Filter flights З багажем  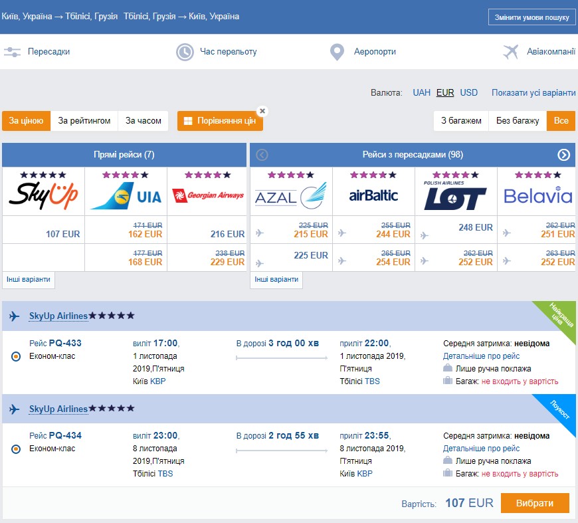click(x=461, y=121)
